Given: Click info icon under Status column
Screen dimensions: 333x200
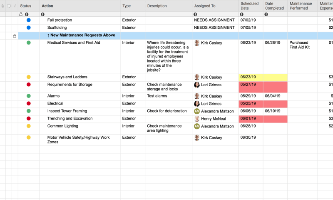Looking at the screenshot, I should (27, 14).
